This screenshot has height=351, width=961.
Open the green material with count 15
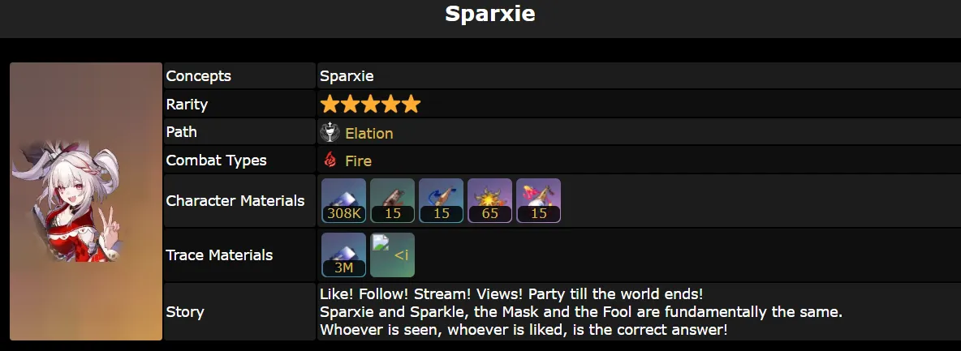coord(393,201)
